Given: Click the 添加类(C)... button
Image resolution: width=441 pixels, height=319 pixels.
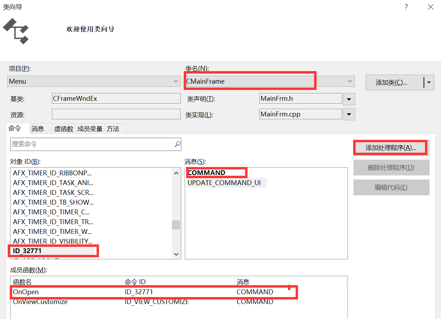Looking at the screenshot, I should [x=395, y=83].
